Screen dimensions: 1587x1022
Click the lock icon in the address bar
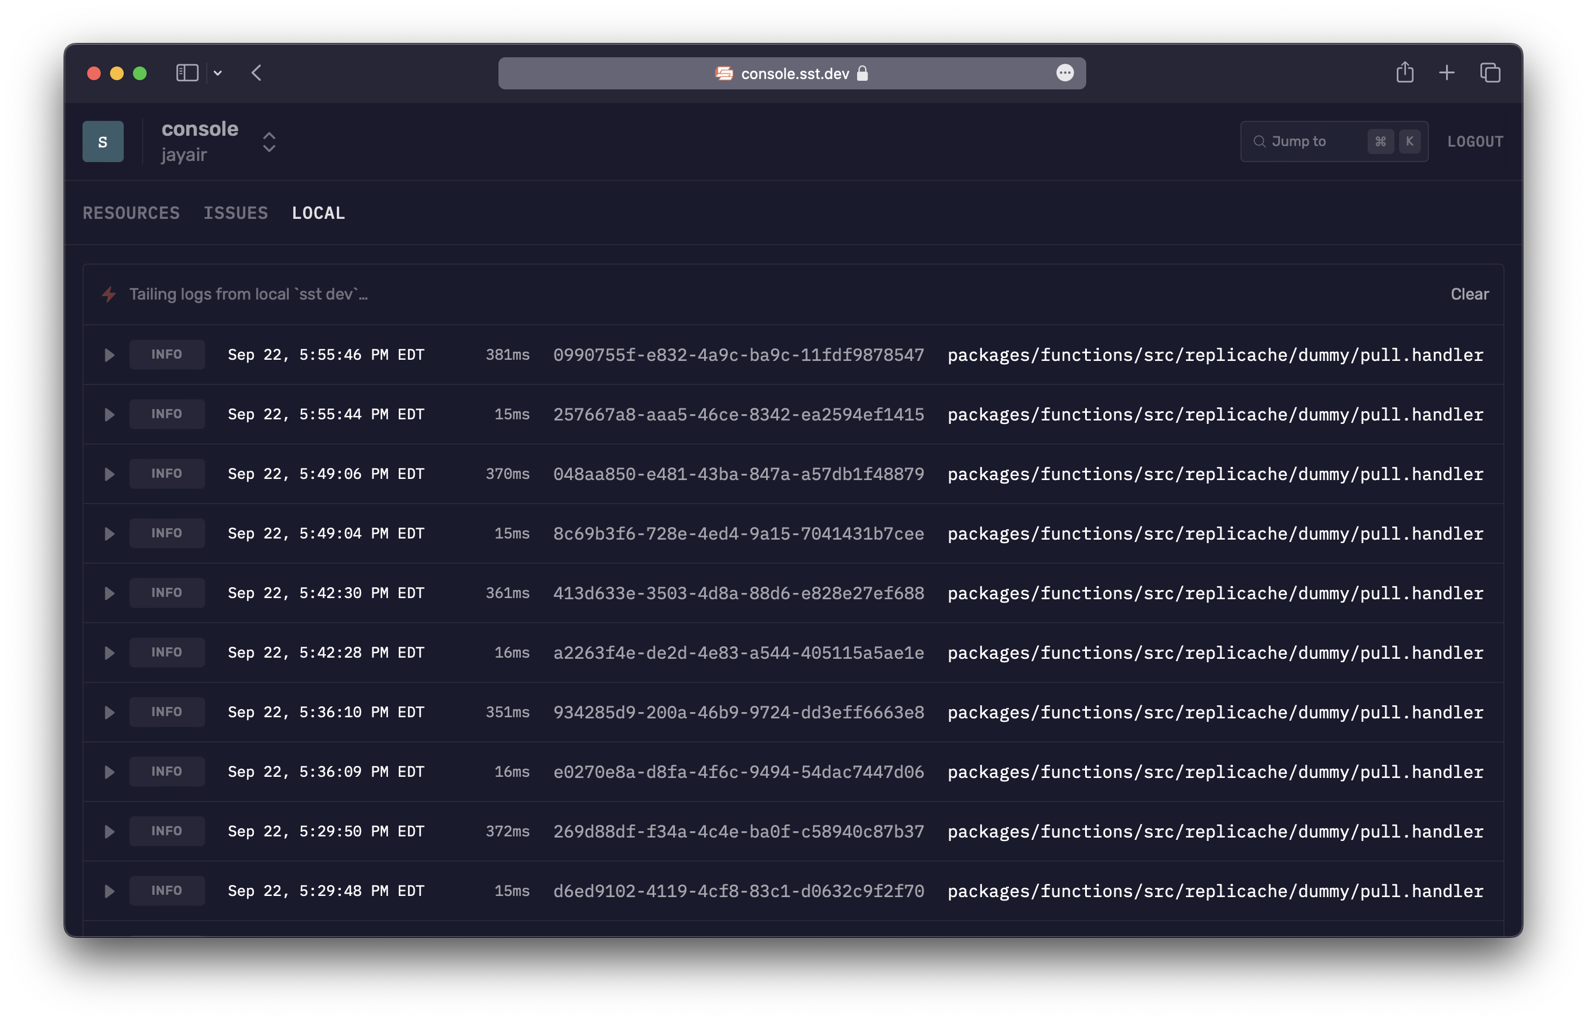(x=863, y=74)
